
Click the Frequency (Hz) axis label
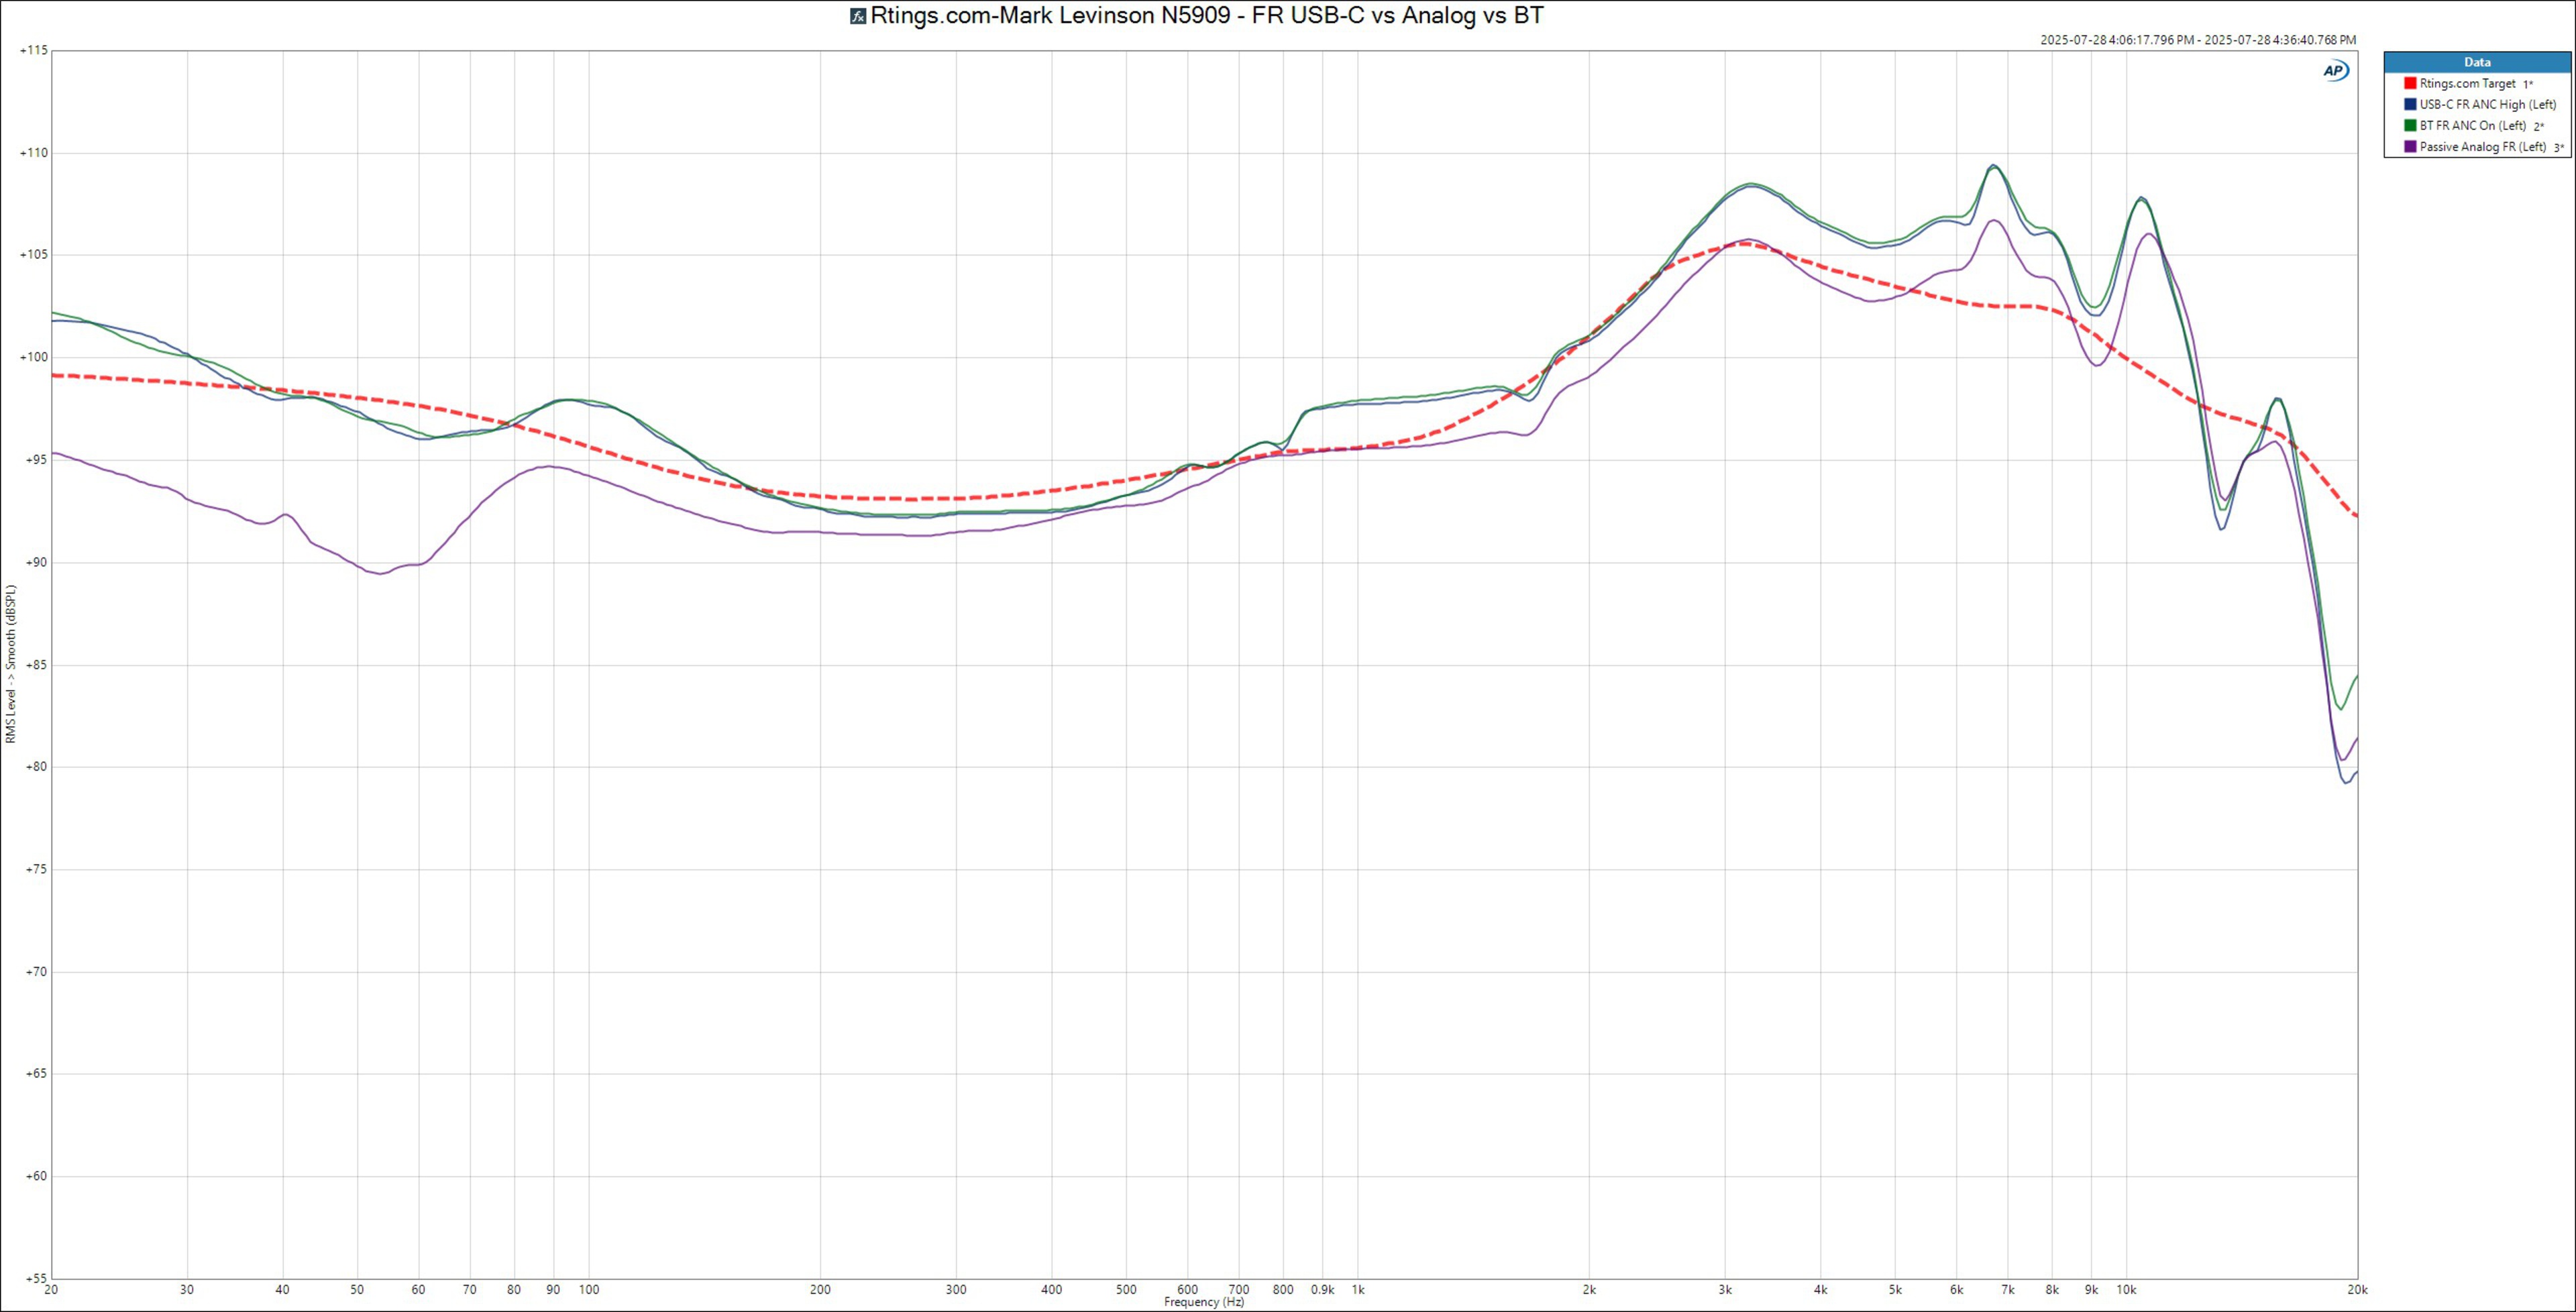pyautogui.click(x=1204, y=1302)
